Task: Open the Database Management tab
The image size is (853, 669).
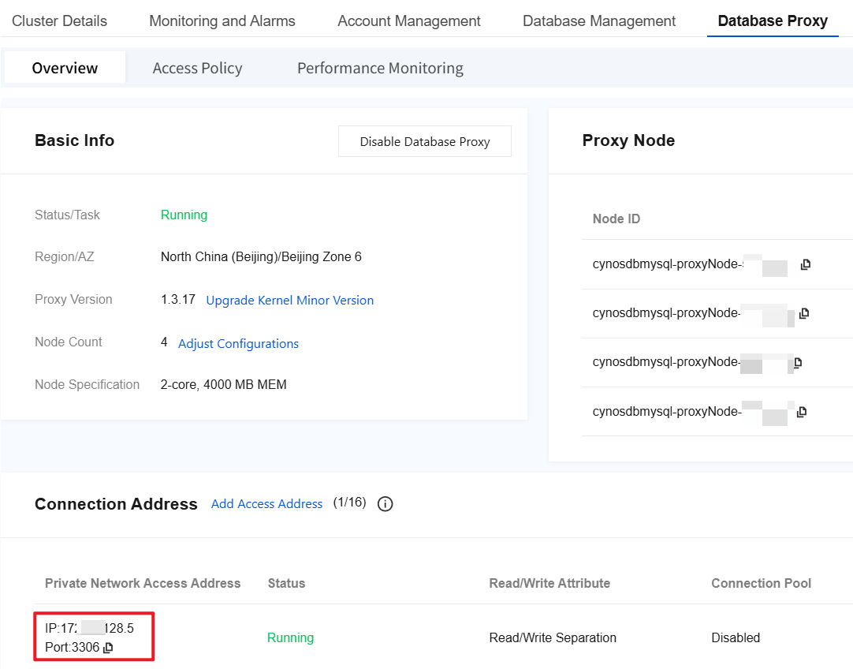Action: point(599,21)
